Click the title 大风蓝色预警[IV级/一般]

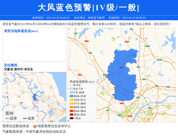pyautogui.click(x=88, y=7)
